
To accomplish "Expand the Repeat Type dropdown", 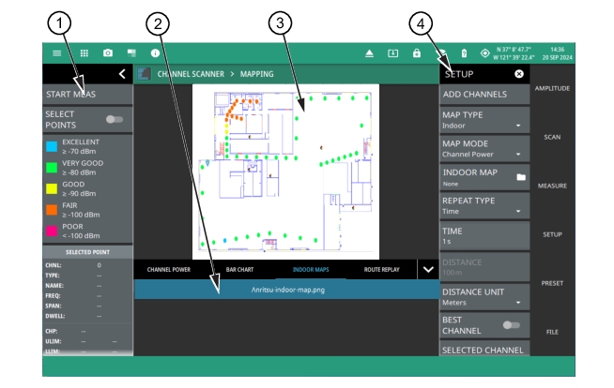I will click(x=484, y=206).
